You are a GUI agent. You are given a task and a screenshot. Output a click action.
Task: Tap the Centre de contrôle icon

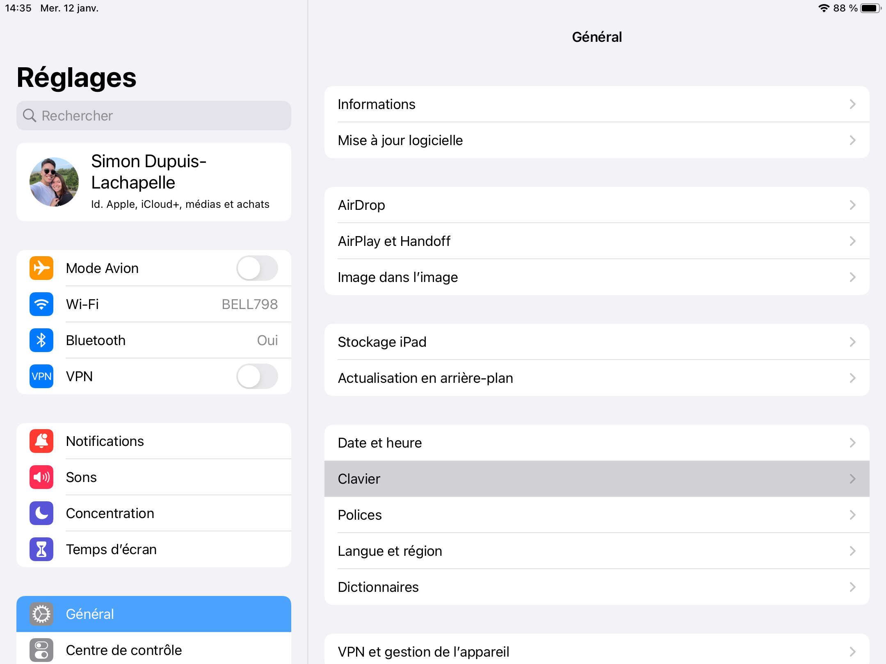(x=41, y=650)
